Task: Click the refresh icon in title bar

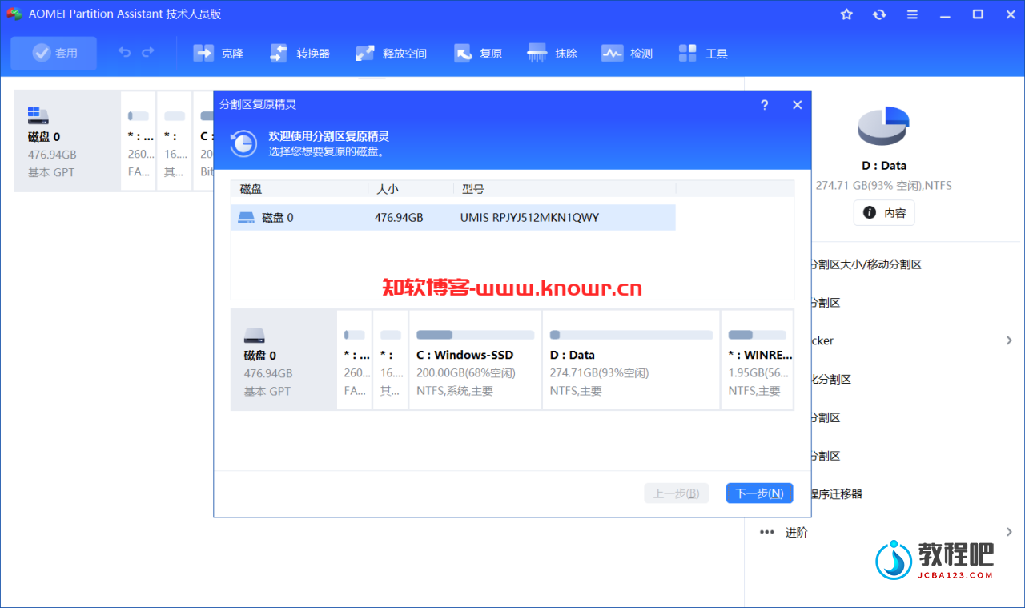Action: click(x=879, y=14)
